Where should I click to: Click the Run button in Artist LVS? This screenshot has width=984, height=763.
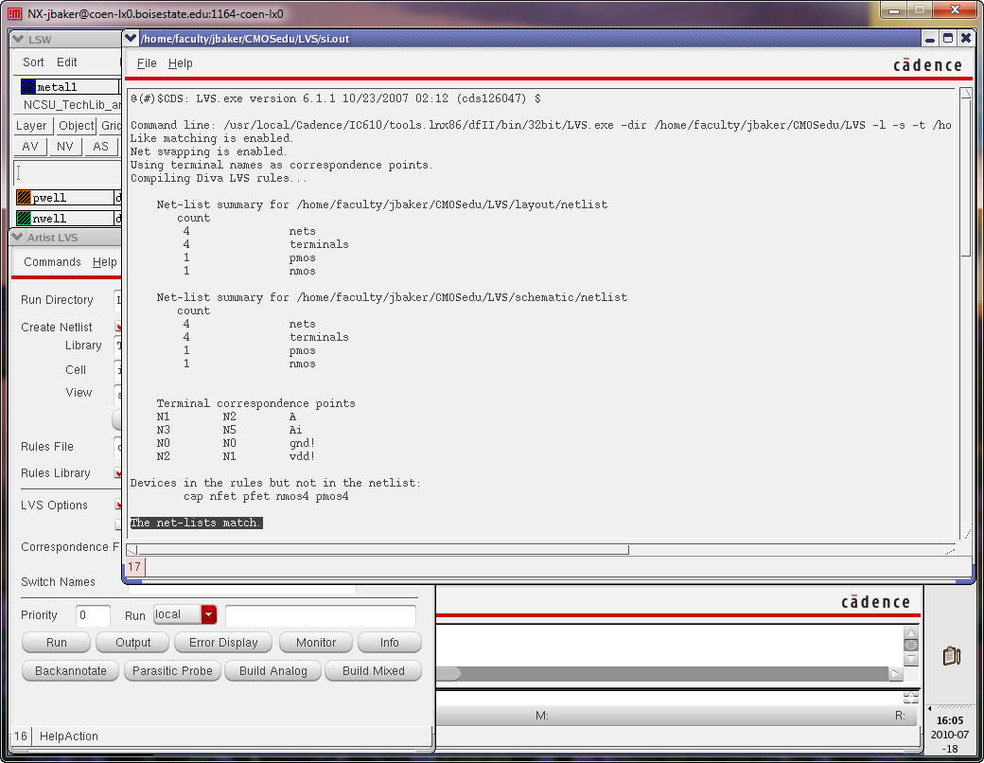(x=57, y=643)
